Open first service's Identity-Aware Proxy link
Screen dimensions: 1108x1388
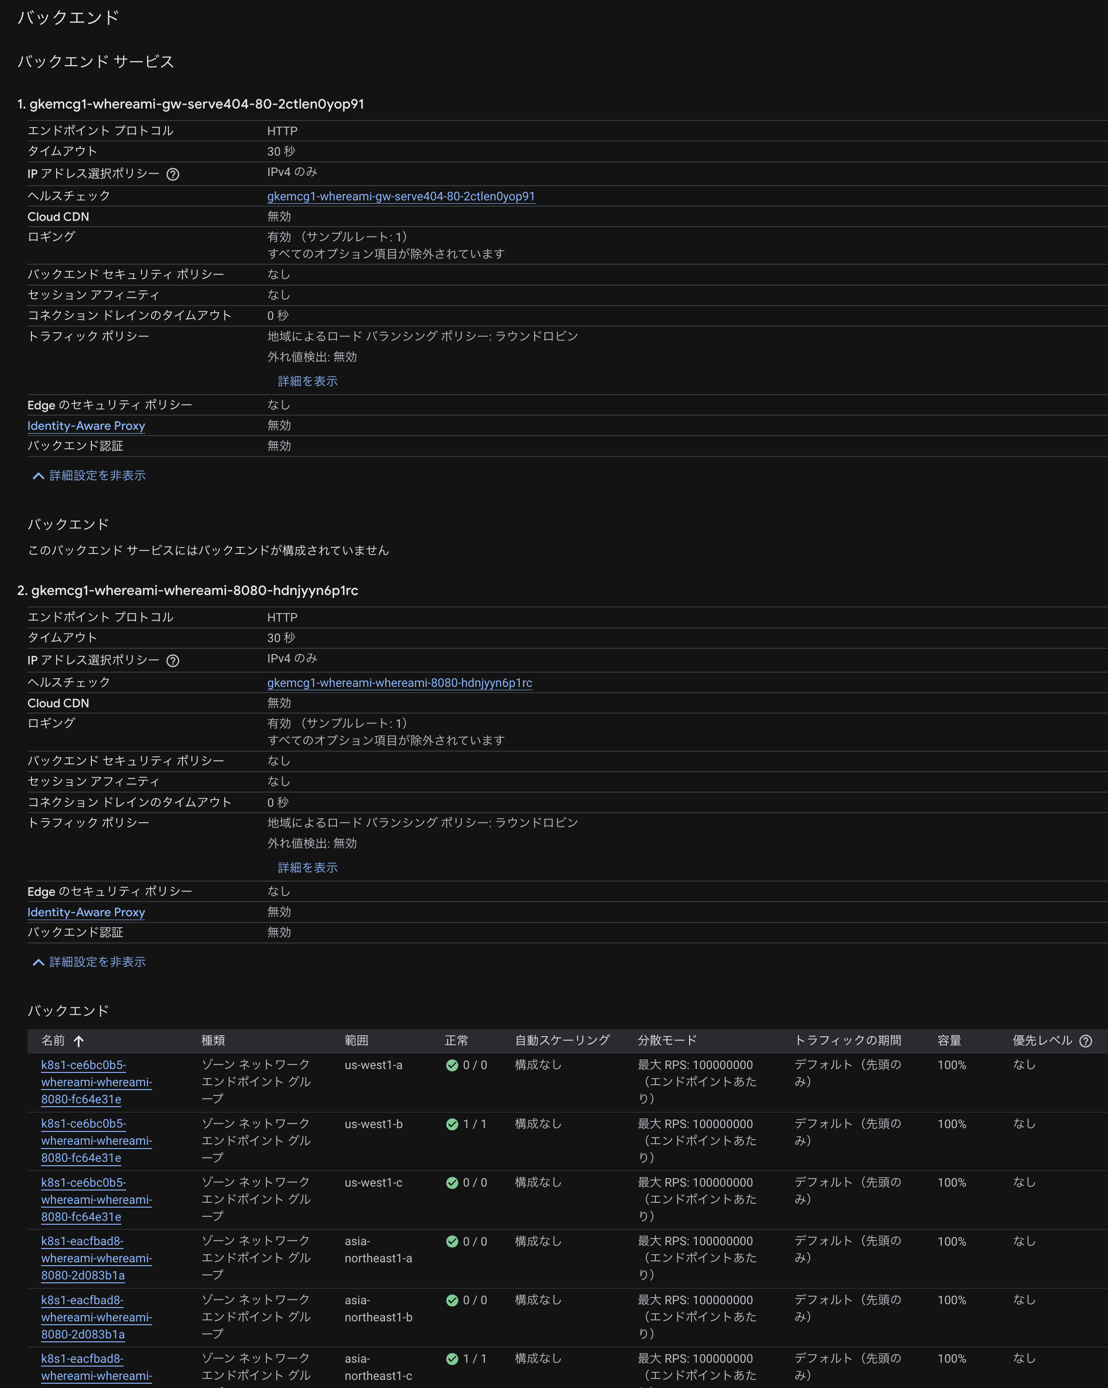pyautogui.click(x=86, y=426)
